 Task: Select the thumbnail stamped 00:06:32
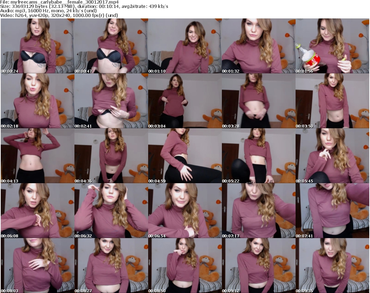111,210
